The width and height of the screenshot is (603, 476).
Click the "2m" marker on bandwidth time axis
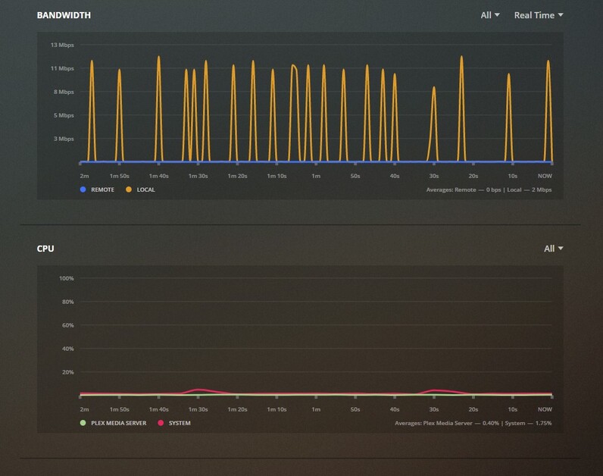[84, 176]
